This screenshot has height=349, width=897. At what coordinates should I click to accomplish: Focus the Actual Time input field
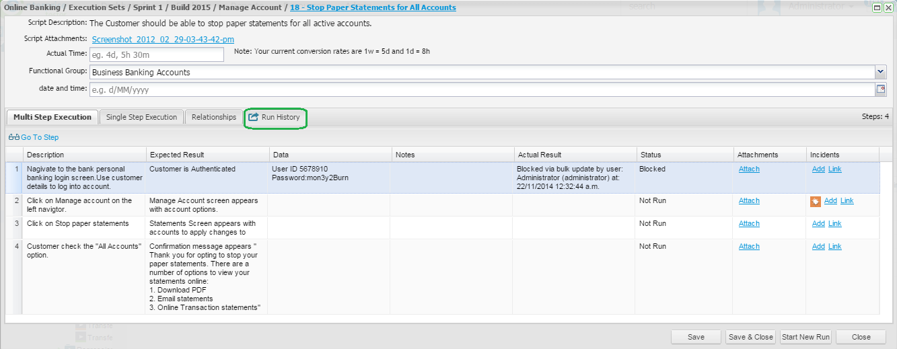tap(157, 54)
